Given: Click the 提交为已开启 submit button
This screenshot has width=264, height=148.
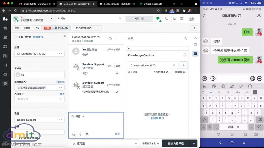Looking at the screenshot, I should point(176,143).
